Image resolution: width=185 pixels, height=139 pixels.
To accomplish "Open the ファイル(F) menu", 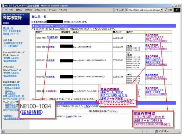I will click(8, 10).
